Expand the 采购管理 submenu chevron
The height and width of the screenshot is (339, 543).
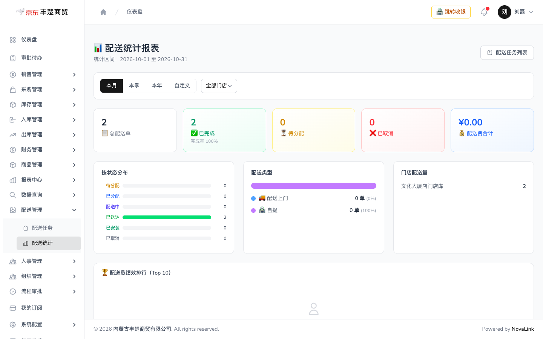click(74, 90)
